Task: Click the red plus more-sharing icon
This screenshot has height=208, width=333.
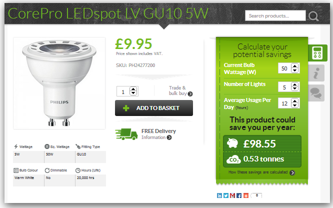Action: tap(245, 195)
